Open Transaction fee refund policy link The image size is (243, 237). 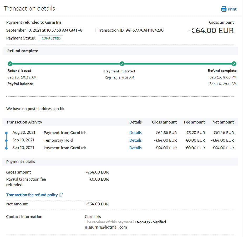[32, 195]
